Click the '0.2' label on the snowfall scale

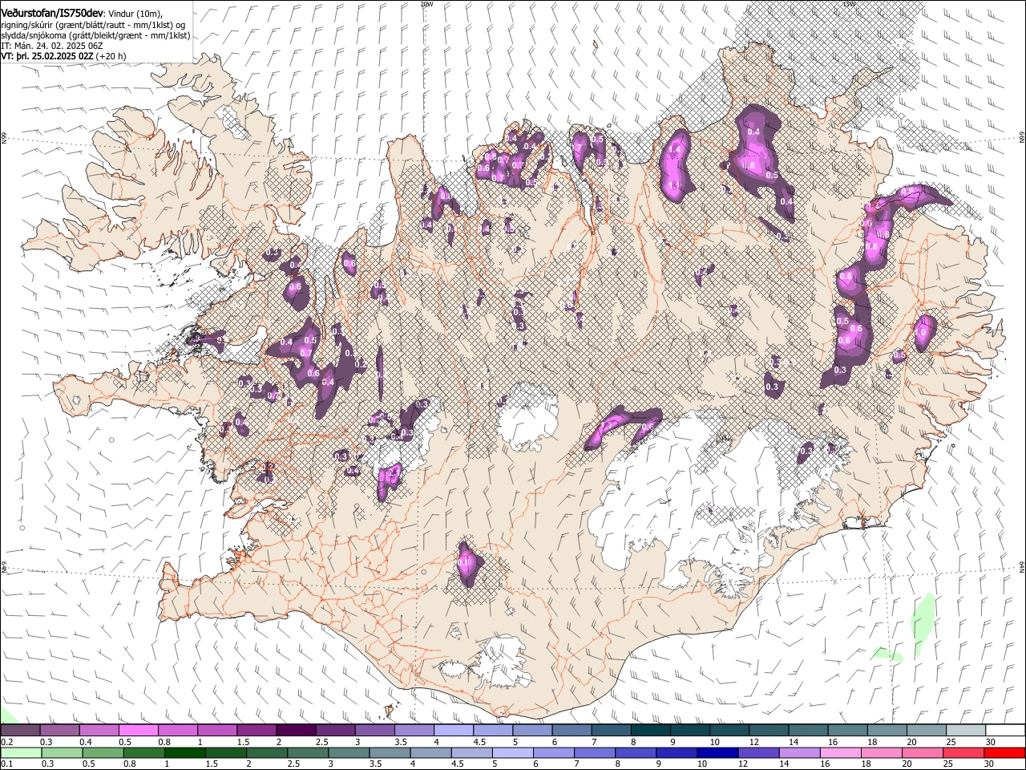[6, 742]
